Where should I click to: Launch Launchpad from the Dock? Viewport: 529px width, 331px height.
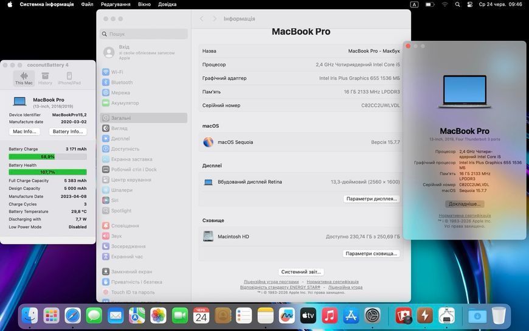pos(51,316)
